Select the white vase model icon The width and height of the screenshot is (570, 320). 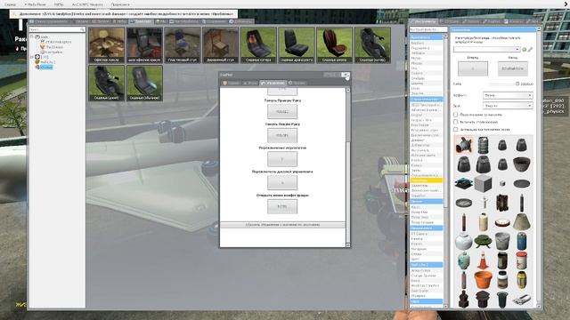pos(463,241)
